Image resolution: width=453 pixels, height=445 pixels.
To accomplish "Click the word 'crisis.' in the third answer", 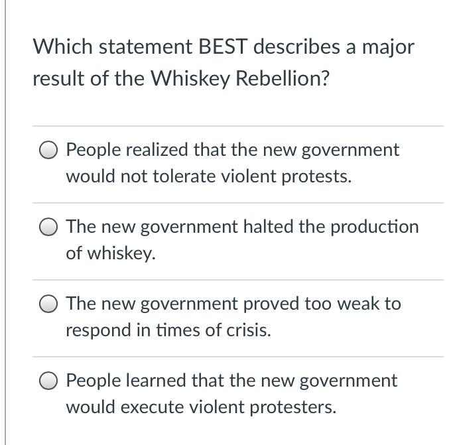I will coord(249,330).
